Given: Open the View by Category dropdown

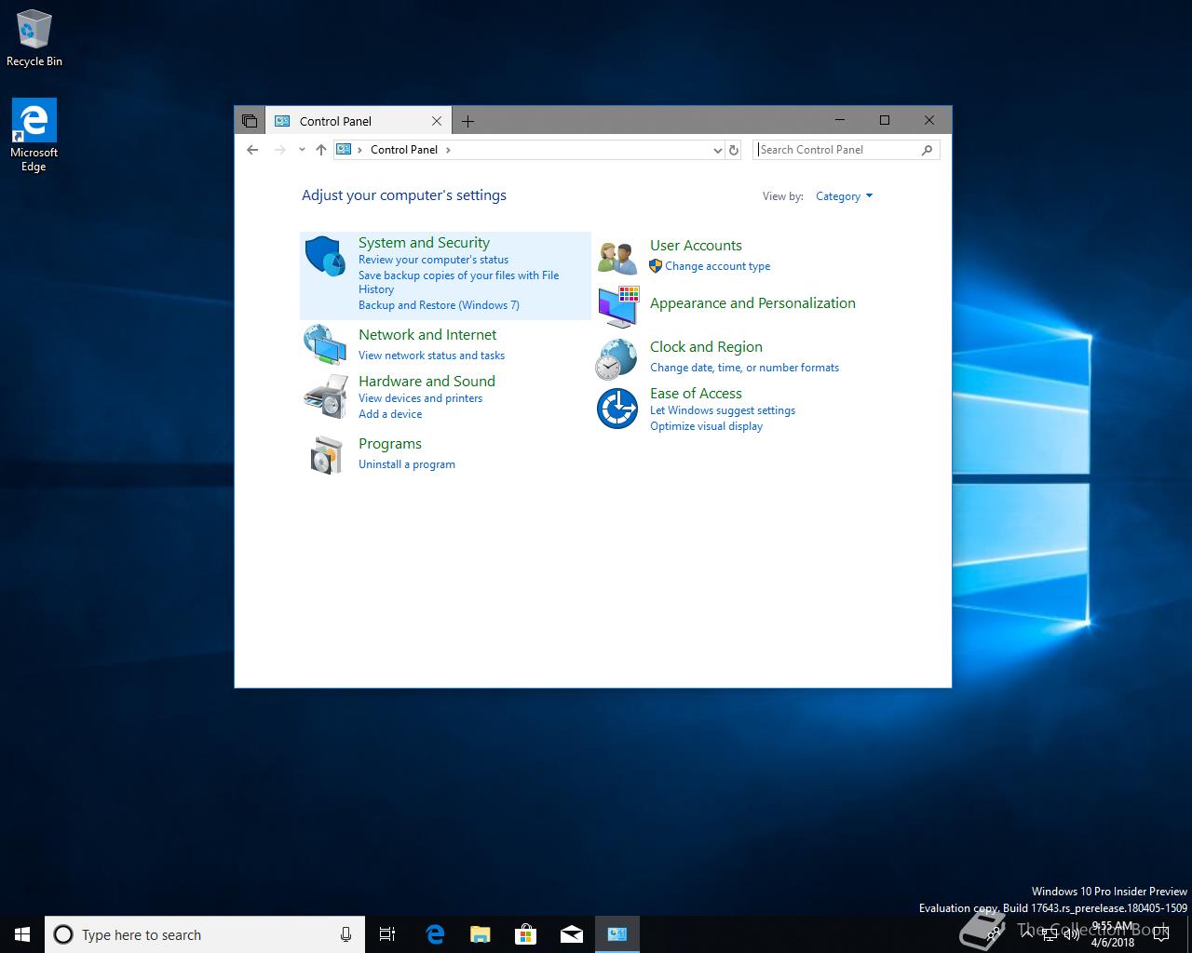Looking at the screenshot, I should click(x=844, y=196).
